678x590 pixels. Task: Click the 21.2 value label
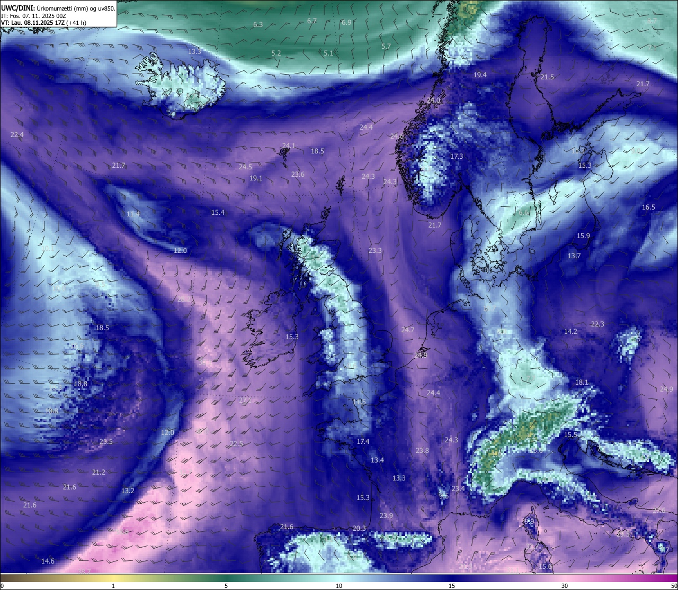[99, 473]
